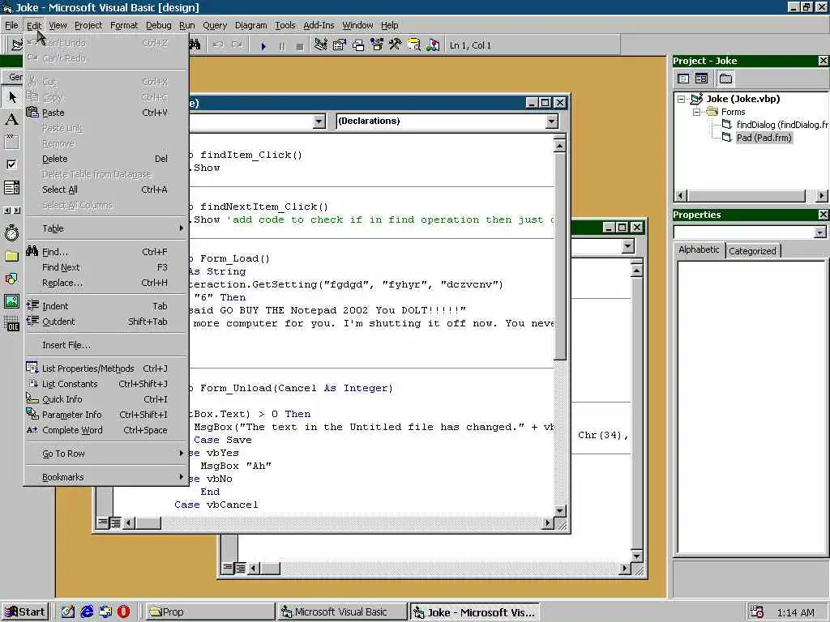Open the Add-Ins menu
This screenshot has height=622, width=830.
coord(319,25)
